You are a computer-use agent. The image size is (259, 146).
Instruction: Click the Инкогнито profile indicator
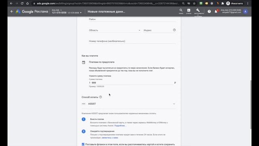pos(235,3)
